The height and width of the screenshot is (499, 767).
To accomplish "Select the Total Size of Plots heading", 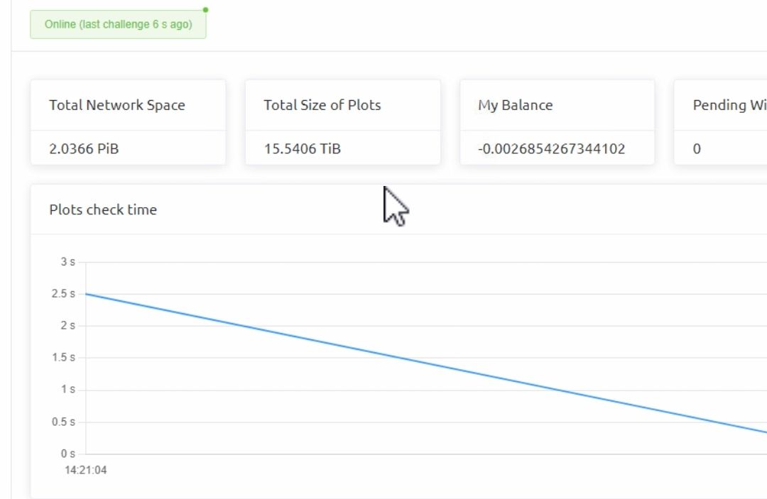I will point(322,105).
